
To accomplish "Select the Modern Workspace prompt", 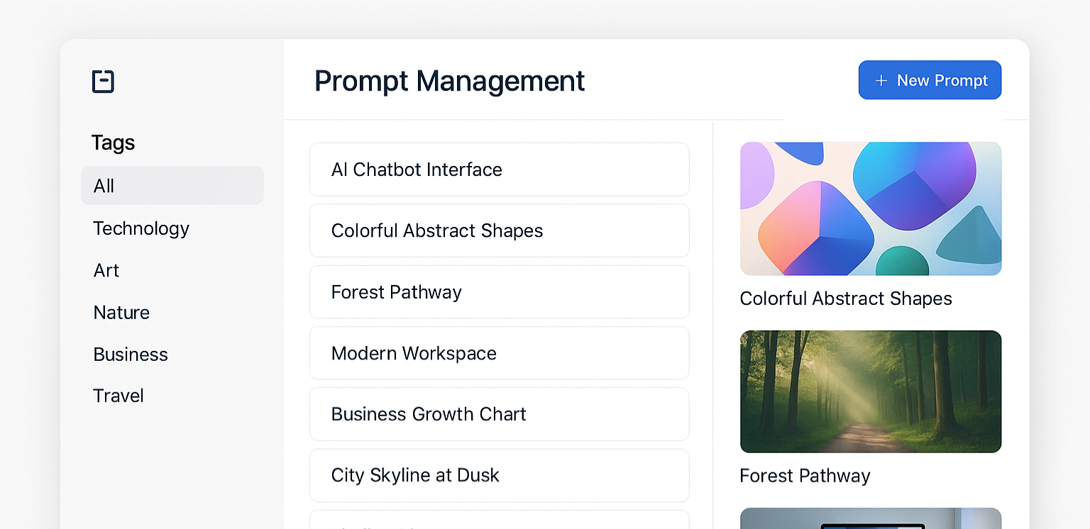I will [500, 353].
